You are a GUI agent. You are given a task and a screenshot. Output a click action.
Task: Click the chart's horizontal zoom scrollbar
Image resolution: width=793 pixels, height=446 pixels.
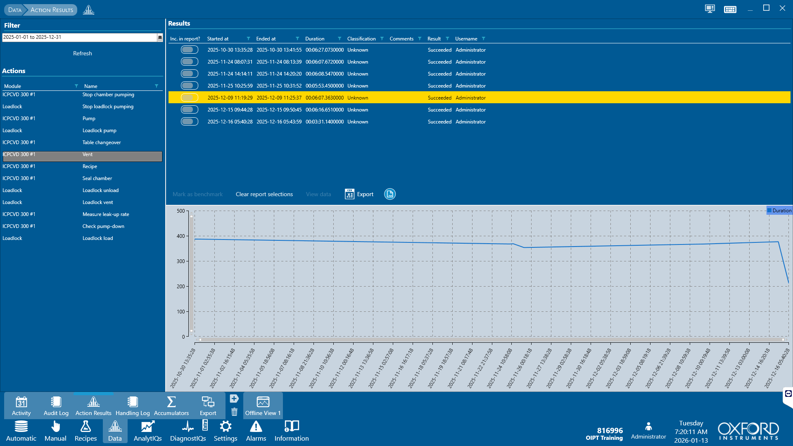(x=491, y=340)
